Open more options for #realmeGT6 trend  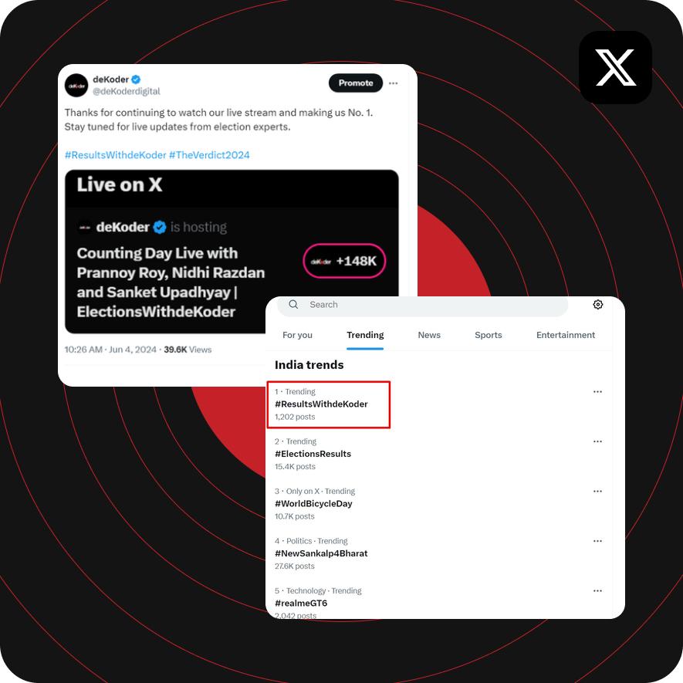pos(597,590)
